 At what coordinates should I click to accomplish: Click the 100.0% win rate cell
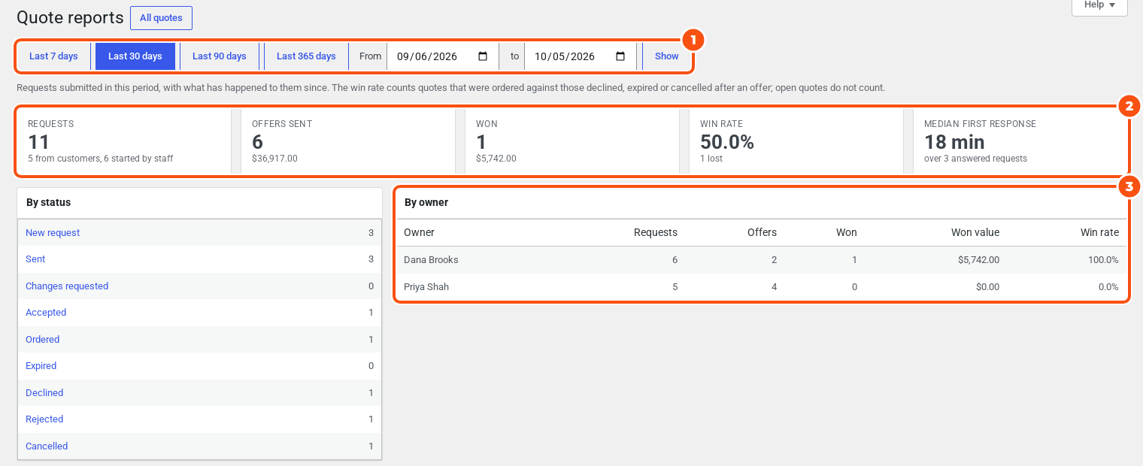1103,260
